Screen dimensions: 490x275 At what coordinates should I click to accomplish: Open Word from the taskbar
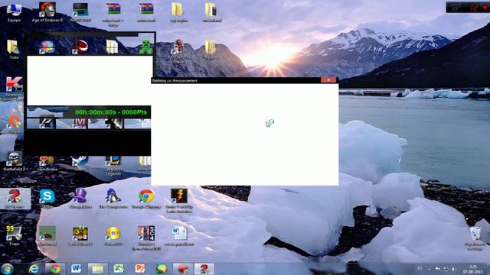point(76,269)
